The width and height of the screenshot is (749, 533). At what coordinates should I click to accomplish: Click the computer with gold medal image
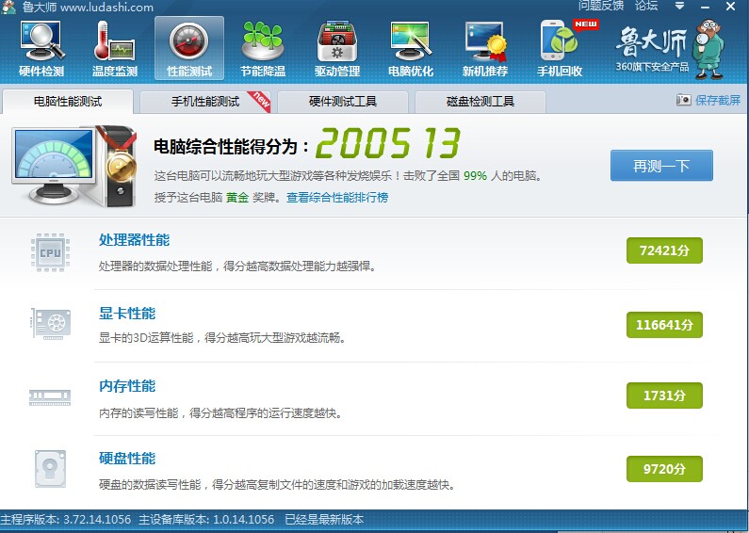[x=74, y=166]
